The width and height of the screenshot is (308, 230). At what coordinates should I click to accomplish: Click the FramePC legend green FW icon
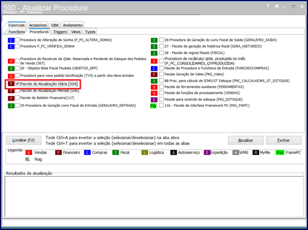click(x=279, y=152)
